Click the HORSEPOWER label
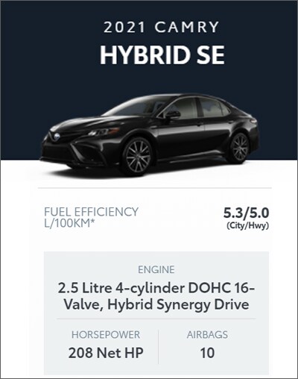298x379 pixels. point(106,335)
